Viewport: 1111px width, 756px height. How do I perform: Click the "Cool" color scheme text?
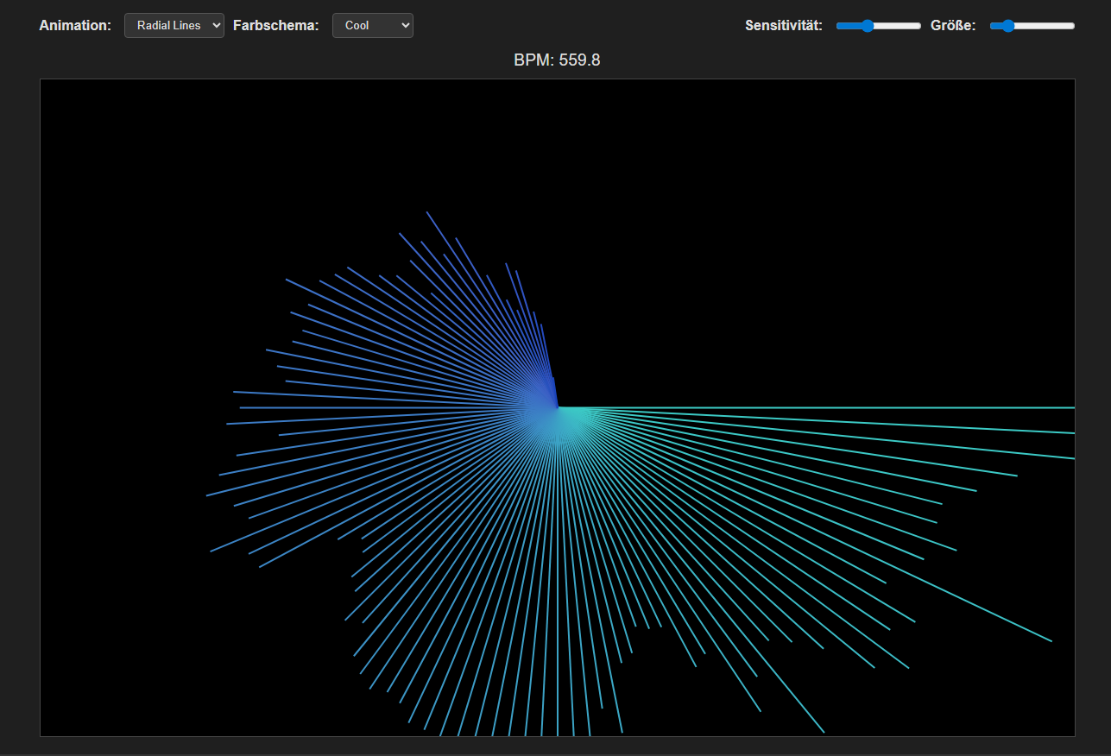coord(356,25)
